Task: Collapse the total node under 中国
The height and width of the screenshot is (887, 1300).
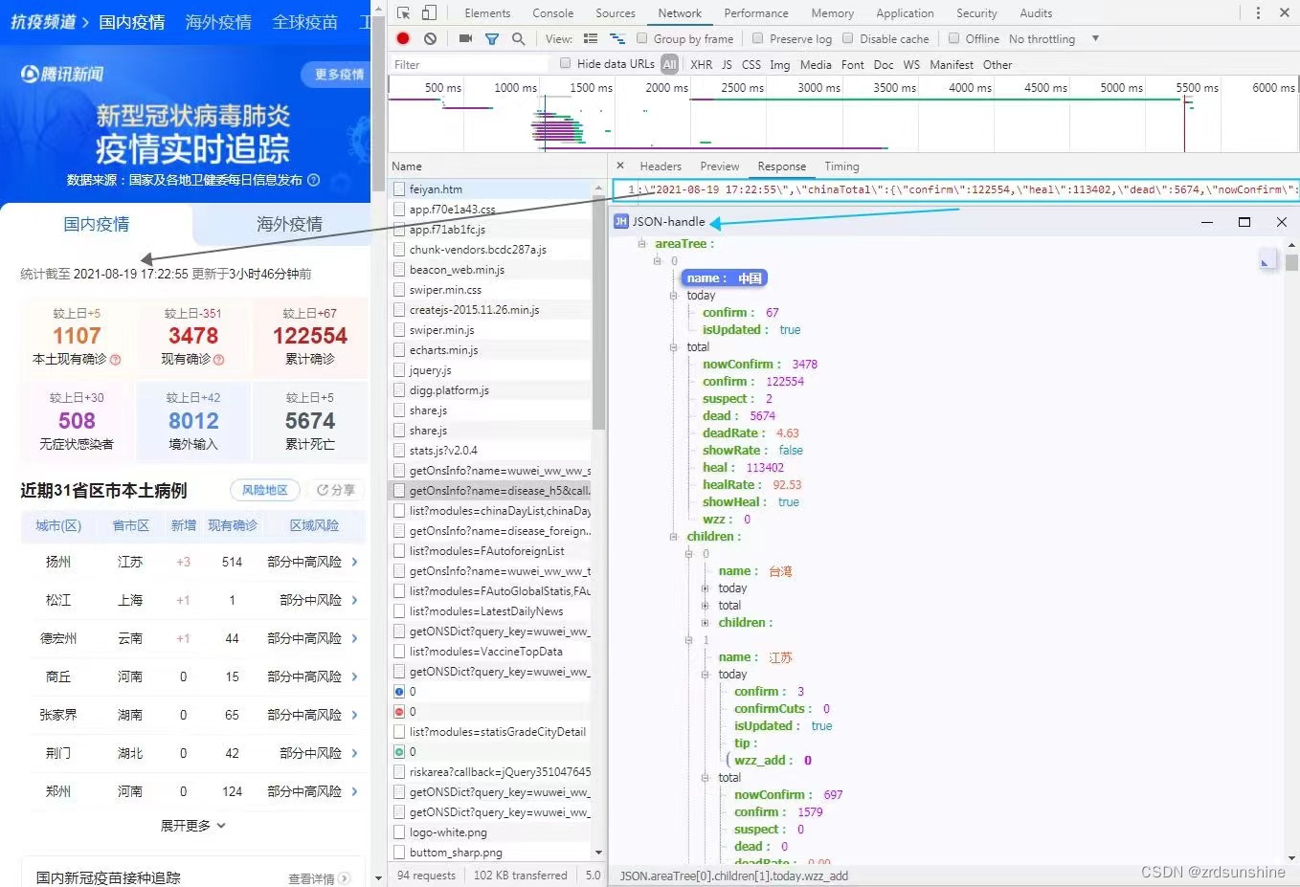Action: 673,347
